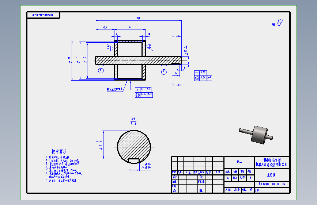Click the 3D shaft model thumbnail
Image resolution: width=317 pixels, height=205 pixels.
pyautogui.click(x=256, y=135)
